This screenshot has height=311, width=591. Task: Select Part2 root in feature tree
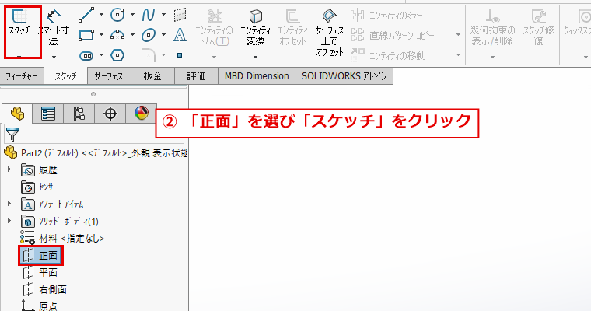[95, 152]
